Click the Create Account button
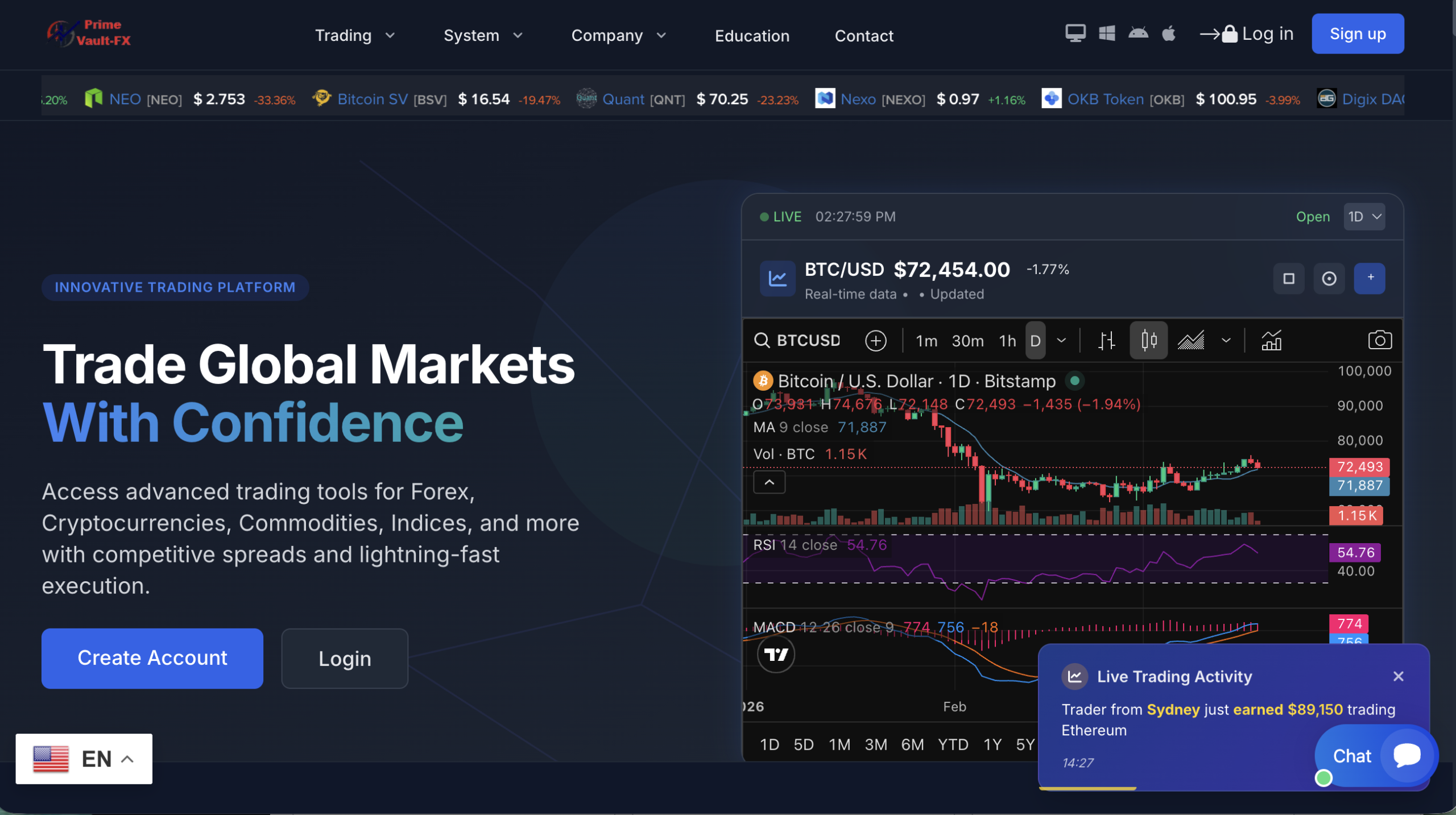1456x815 pixels. tap(152, 658)
